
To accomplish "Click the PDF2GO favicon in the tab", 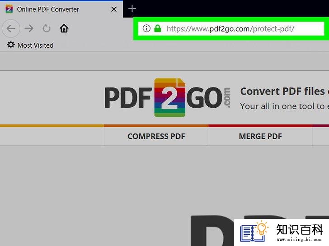I will pos(9,9).
